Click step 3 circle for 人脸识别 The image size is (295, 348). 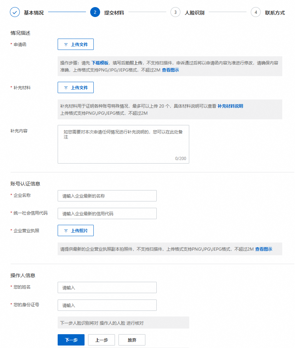[x=175, y=12]
